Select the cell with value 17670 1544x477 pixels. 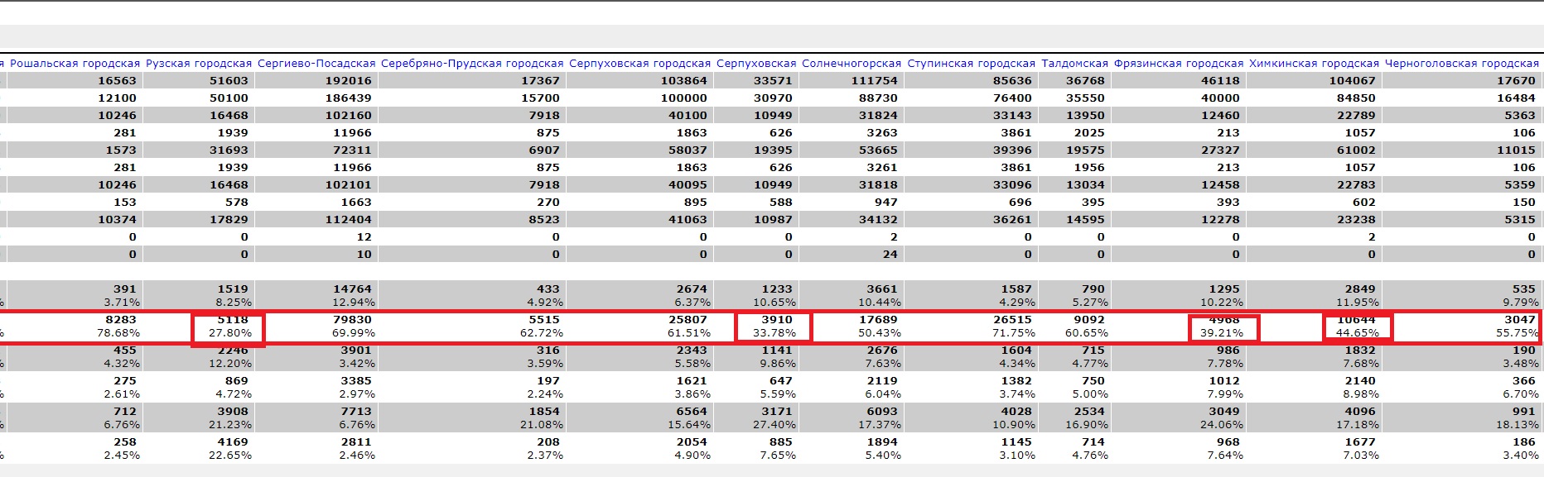click(x=1462, y=80)
